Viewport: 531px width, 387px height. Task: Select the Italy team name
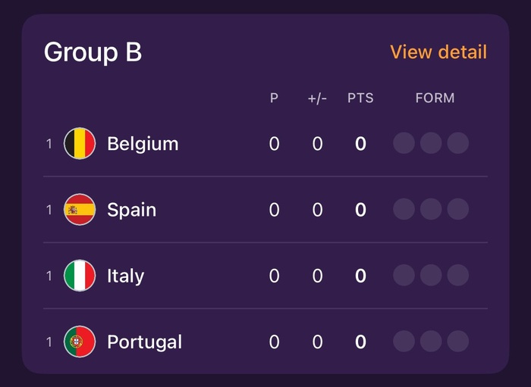click(125, 276)
